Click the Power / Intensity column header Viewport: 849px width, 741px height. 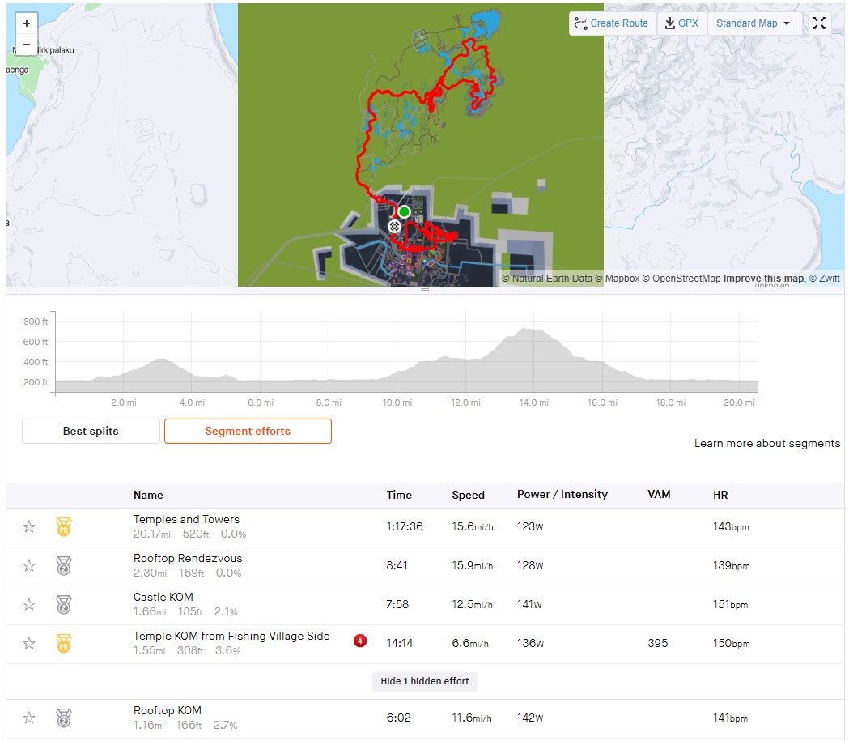point(562,495)
